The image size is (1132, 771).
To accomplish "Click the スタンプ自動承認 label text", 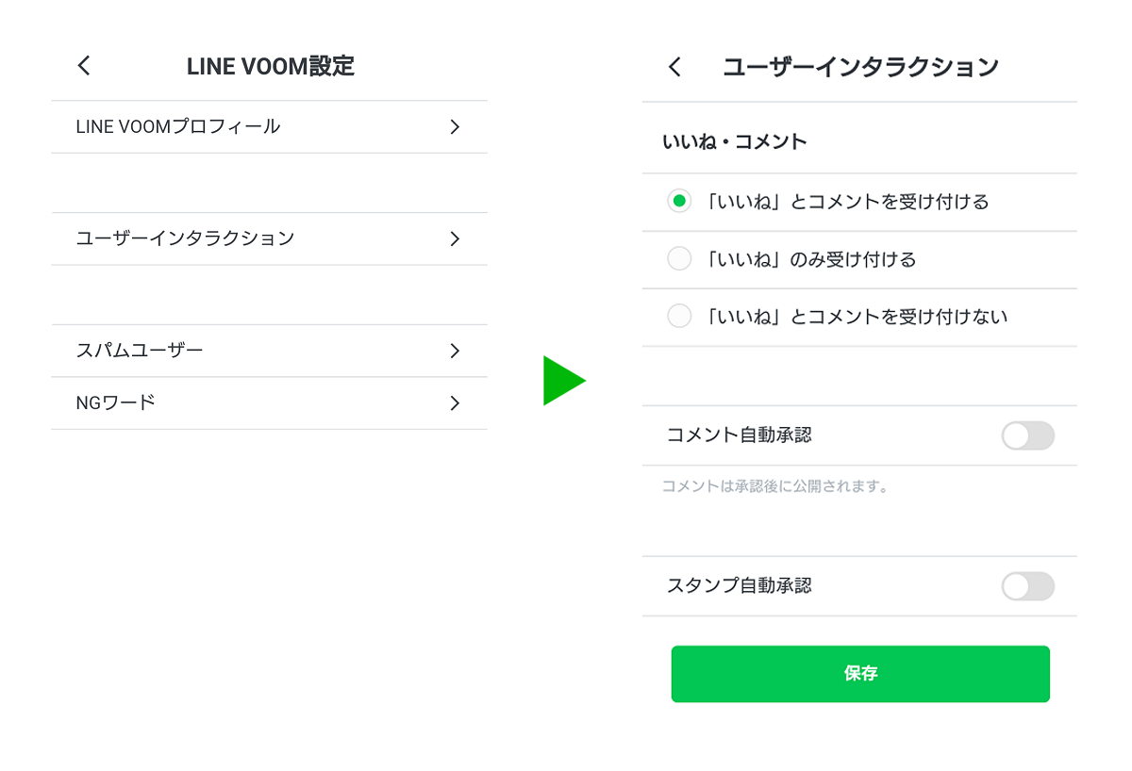I will 740,585.
